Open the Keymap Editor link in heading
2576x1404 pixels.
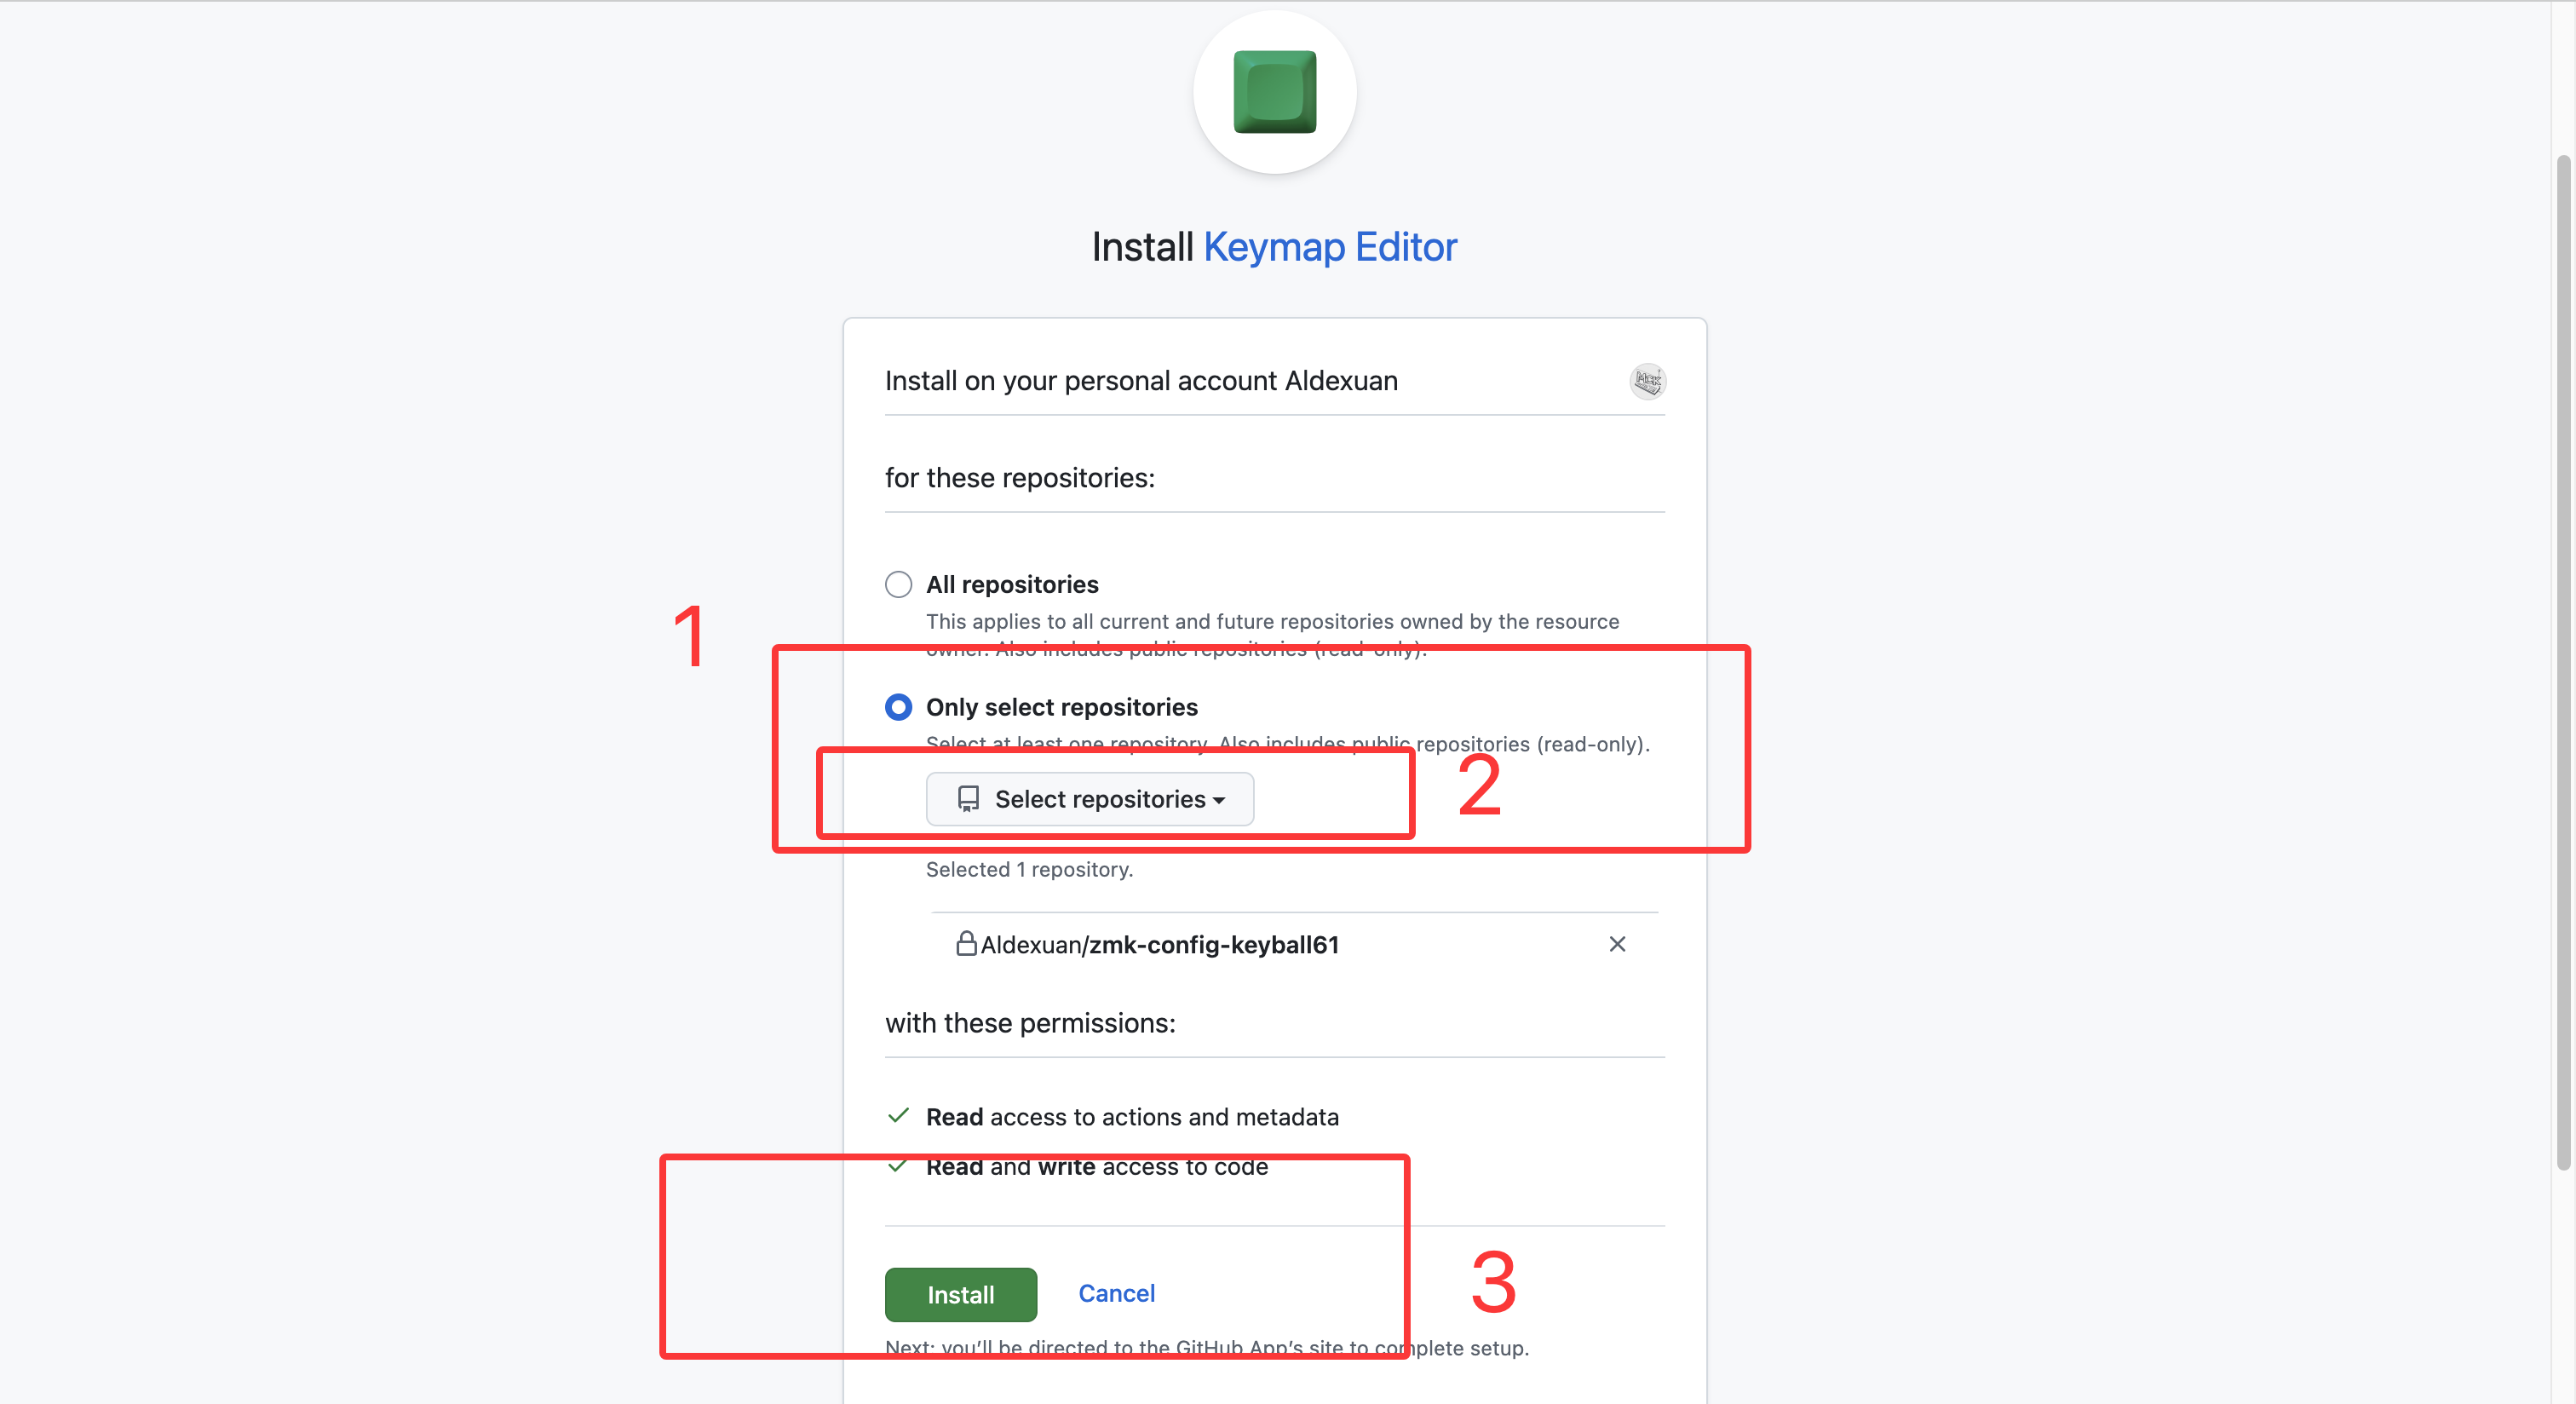click(x=1329, y=247)
